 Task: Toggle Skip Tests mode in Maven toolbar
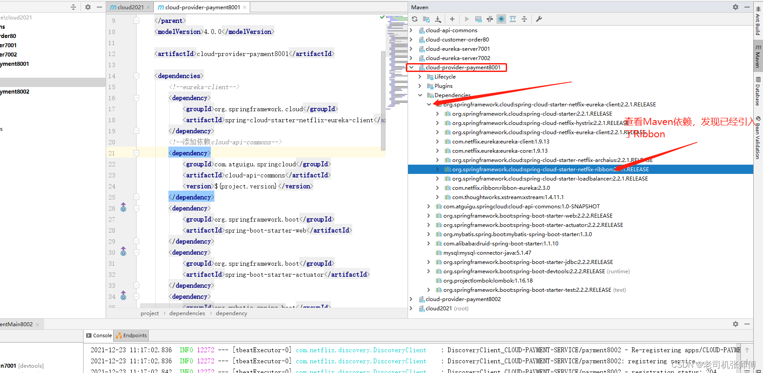[x=501, y=19]
